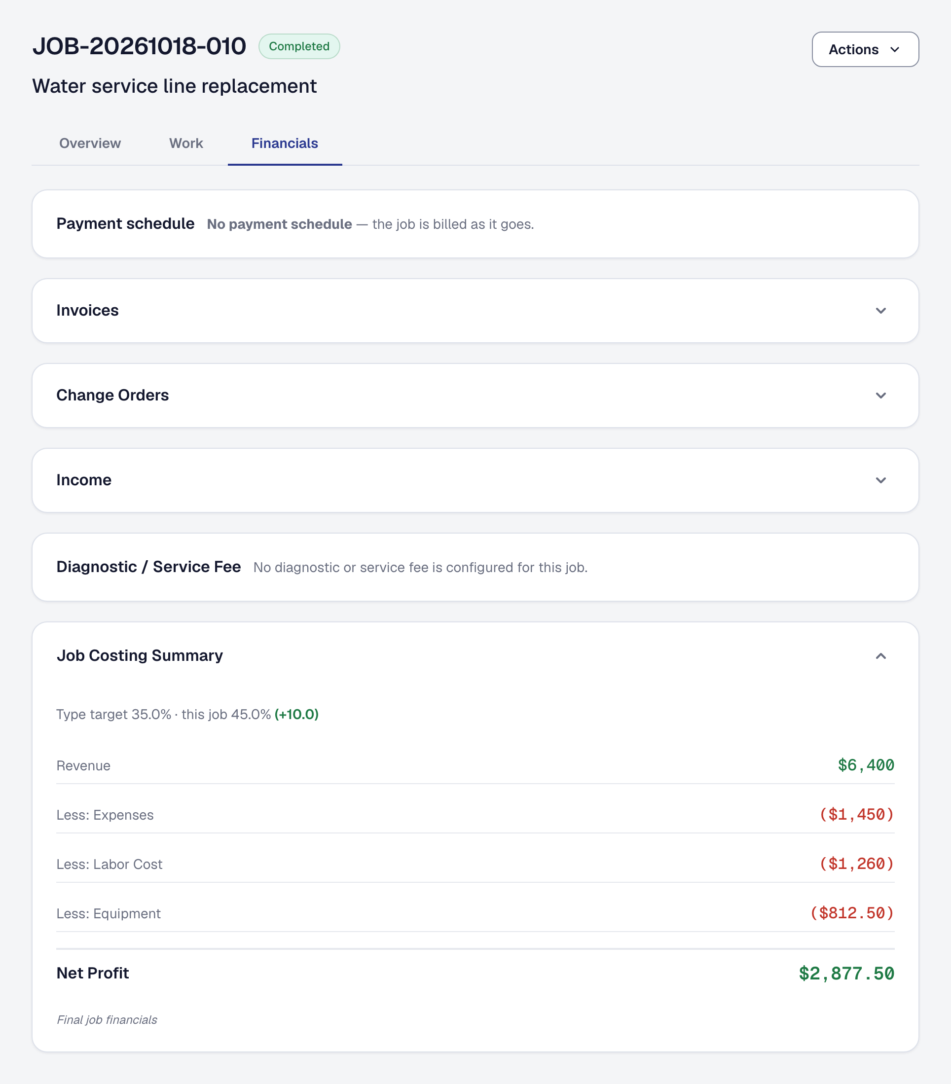The width and height of the screenshot is (951, 1084).
Task: Click the (+10.0) margin difference
Action: pos(296,714)
